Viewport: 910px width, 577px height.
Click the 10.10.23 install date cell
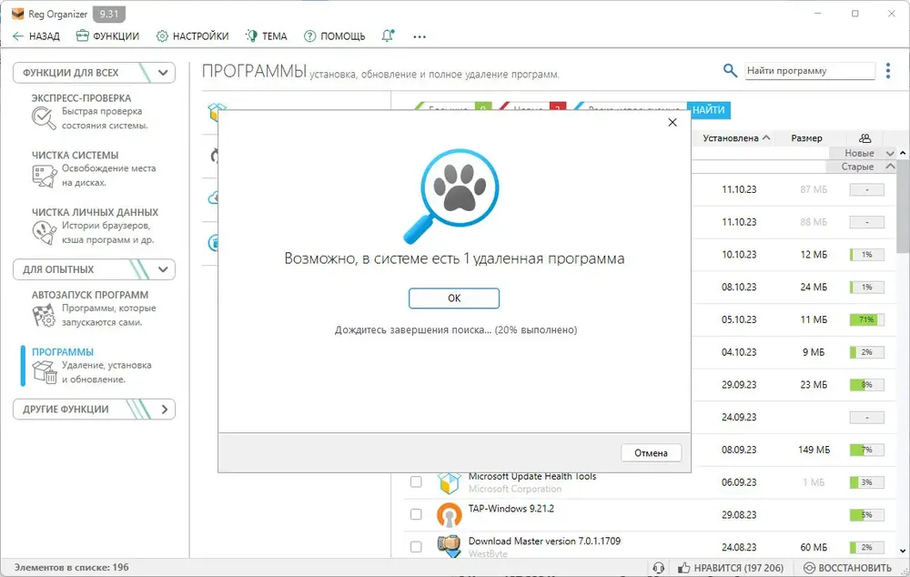pos(739,255)
